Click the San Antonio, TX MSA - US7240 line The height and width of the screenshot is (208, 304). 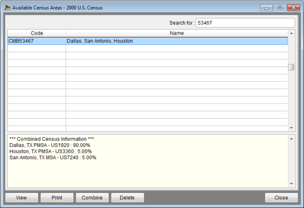(53, 158)
